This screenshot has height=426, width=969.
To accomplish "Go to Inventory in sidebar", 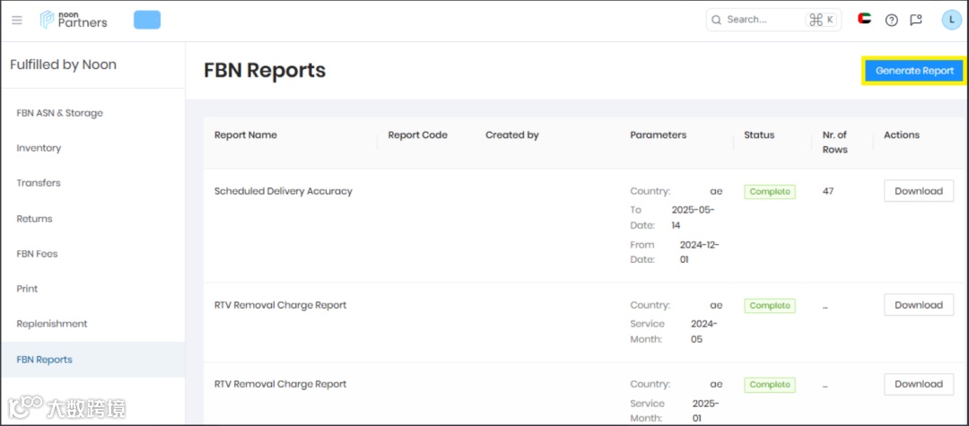I will pos(39,148).
